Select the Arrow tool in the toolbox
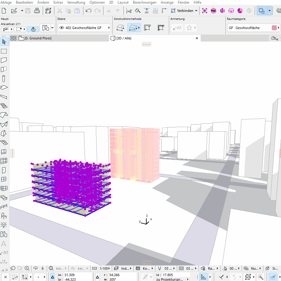The width and height of the screenshot is (281, 281). [x=4, y=42]
